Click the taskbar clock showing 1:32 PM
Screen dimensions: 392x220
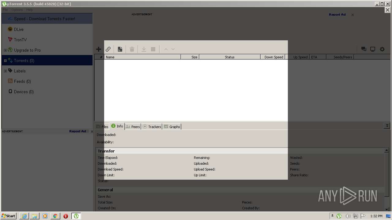pyautogui.click(x=376, y=216)
